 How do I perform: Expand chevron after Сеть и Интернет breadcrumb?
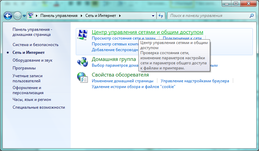(x=120, y=16)
